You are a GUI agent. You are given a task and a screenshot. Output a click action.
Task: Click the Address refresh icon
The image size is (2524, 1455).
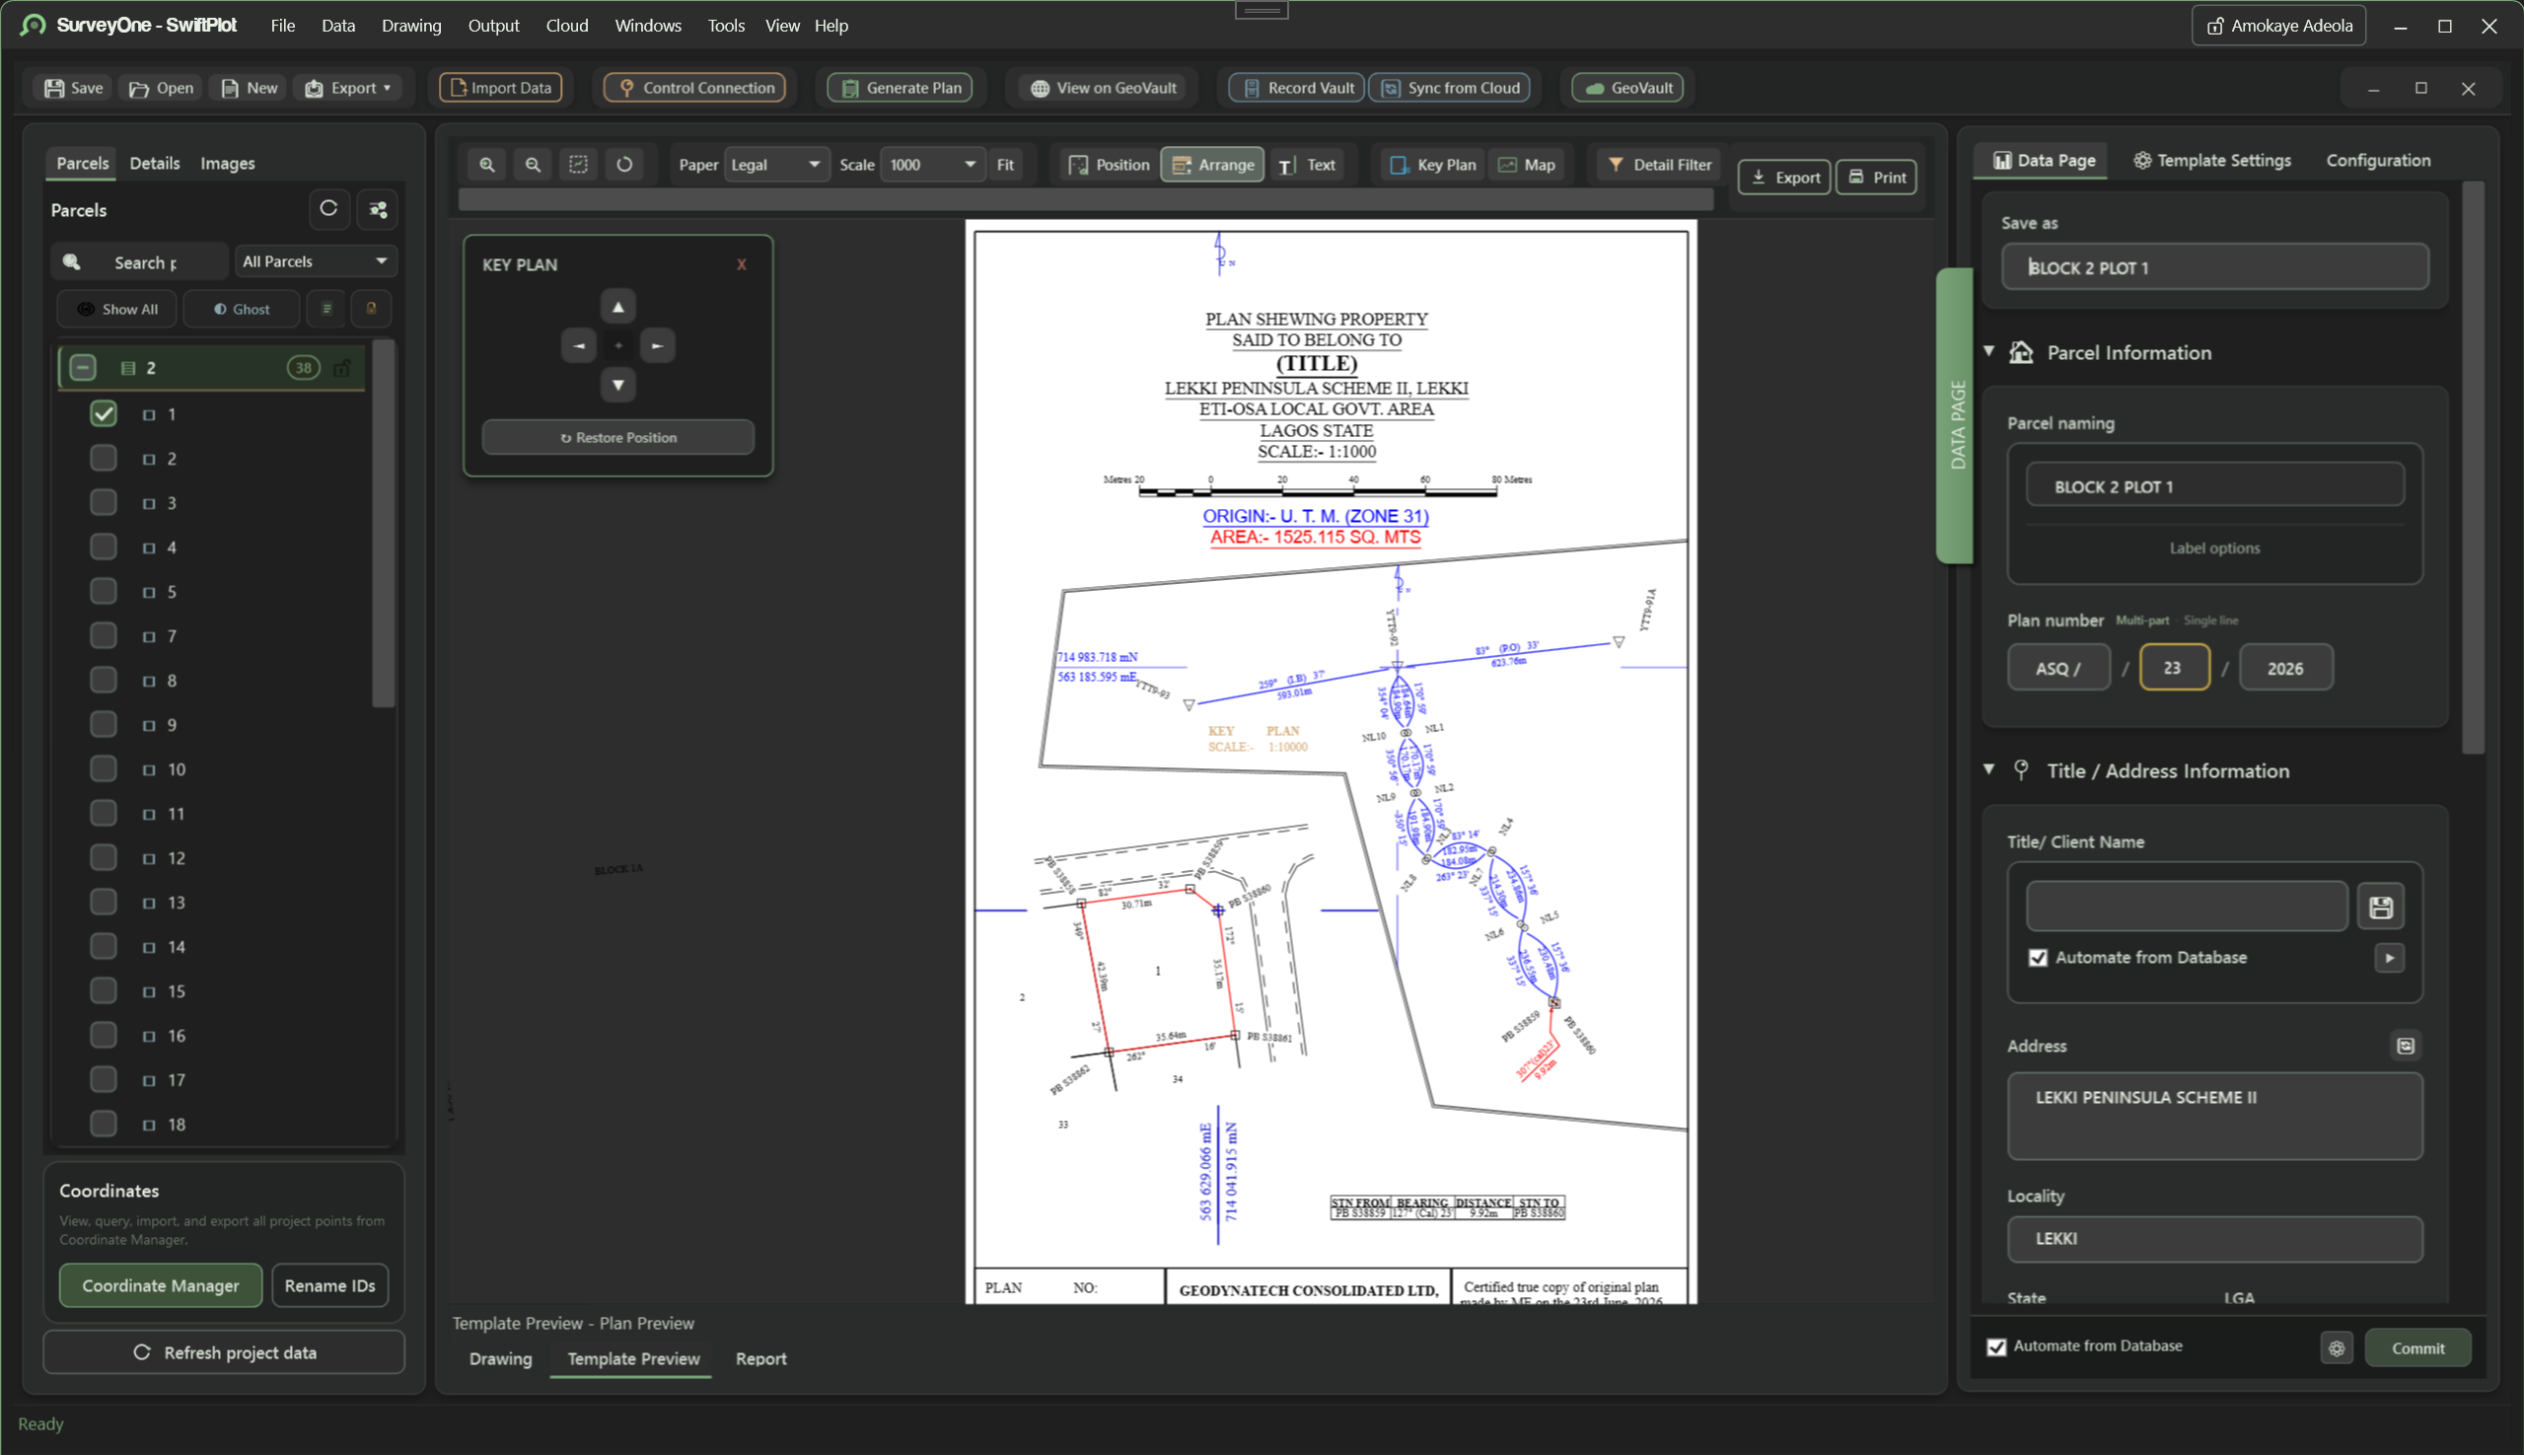coord(2405,1046)
